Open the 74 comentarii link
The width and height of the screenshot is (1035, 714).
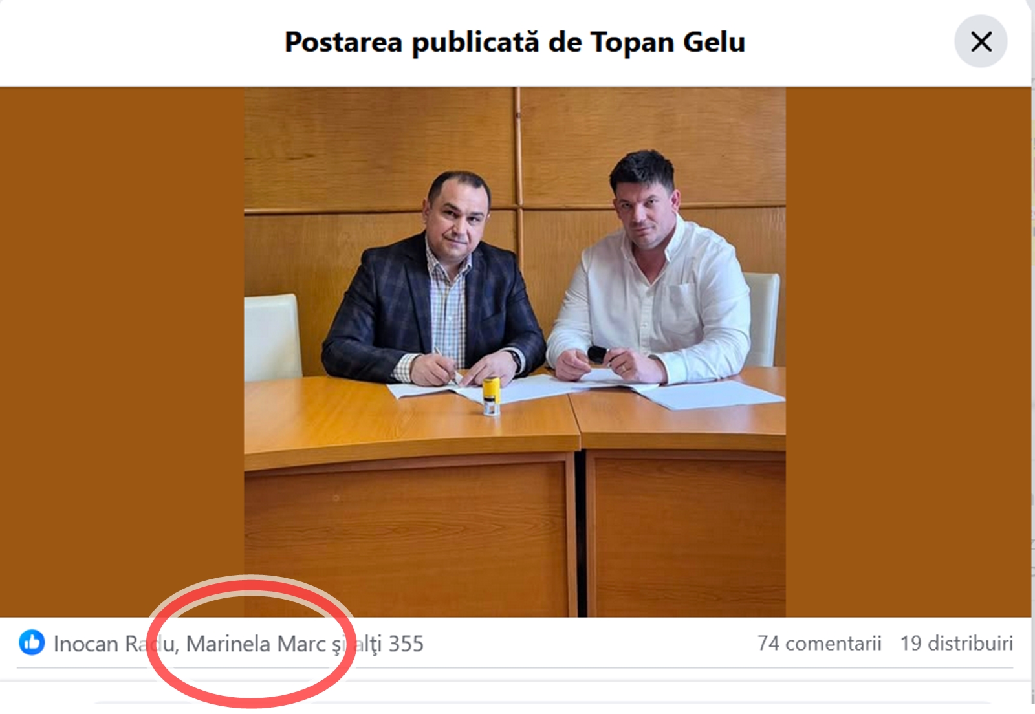pyautogui.click(x=820, y=644)
